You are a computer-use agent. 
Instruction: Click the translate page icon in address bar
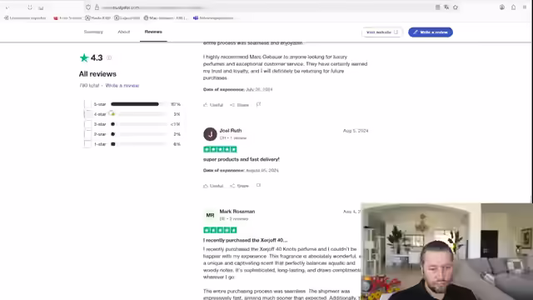[x=446, y=7]
